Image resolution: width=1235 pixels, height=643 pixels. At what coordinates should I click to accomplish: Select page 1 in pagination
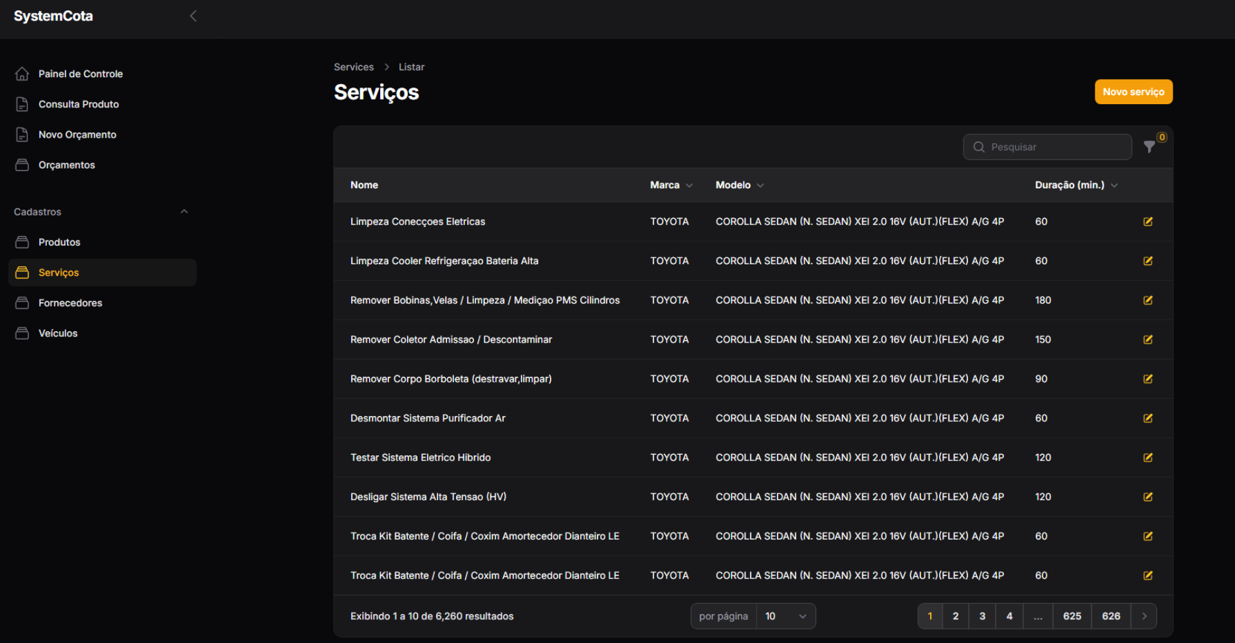tap(929, 616)
